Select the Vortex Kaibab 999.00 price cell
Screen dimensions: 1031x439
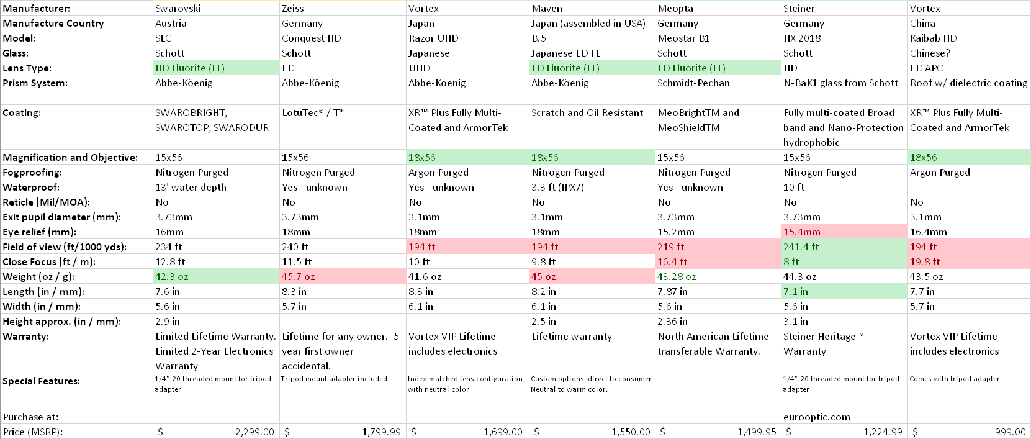tap(969, 432)
